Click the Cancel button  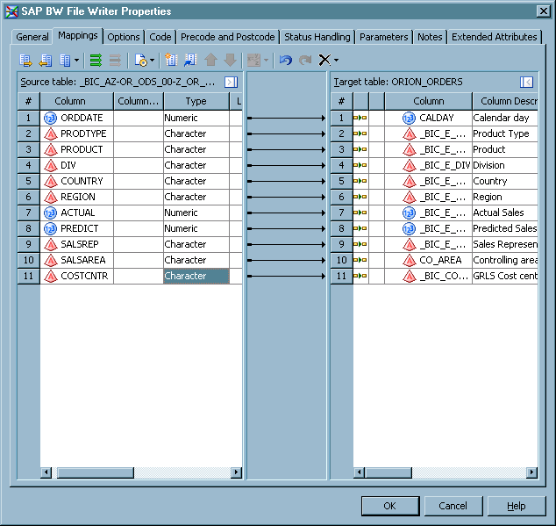click(453, 506)
